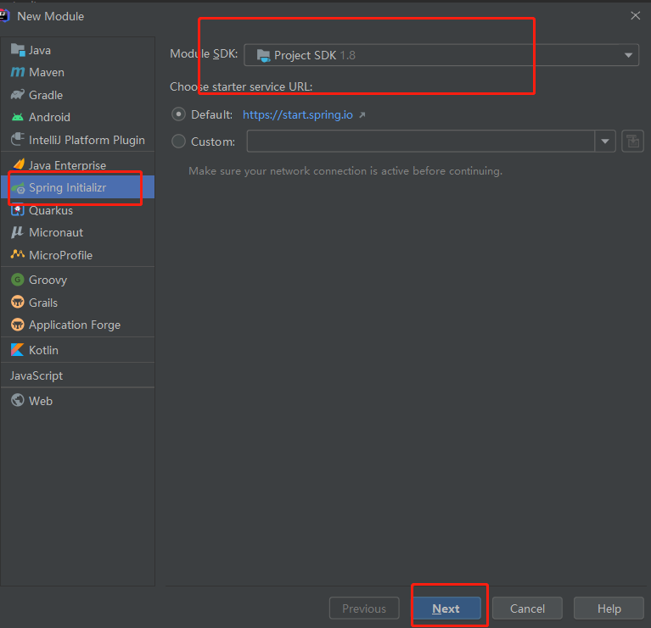Viewport: 651px width, 628px height.
Task: Select the Micronaut entry text
Action: (x=56, y=232)
